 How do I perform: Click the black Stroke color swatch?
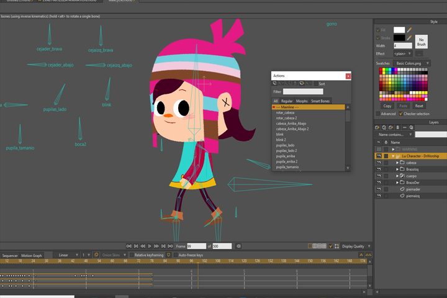(x=399, y=38)
